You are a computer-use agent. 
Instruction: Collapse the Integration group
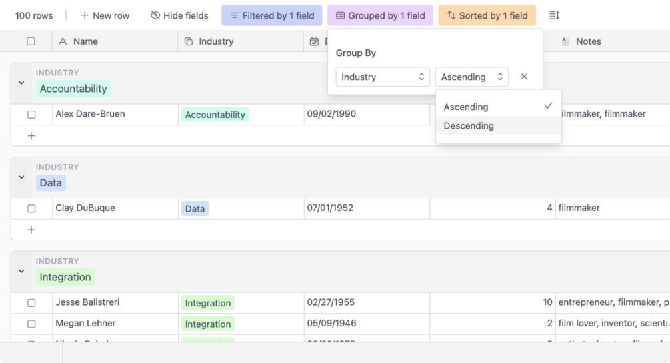click(x=21, y=272)
